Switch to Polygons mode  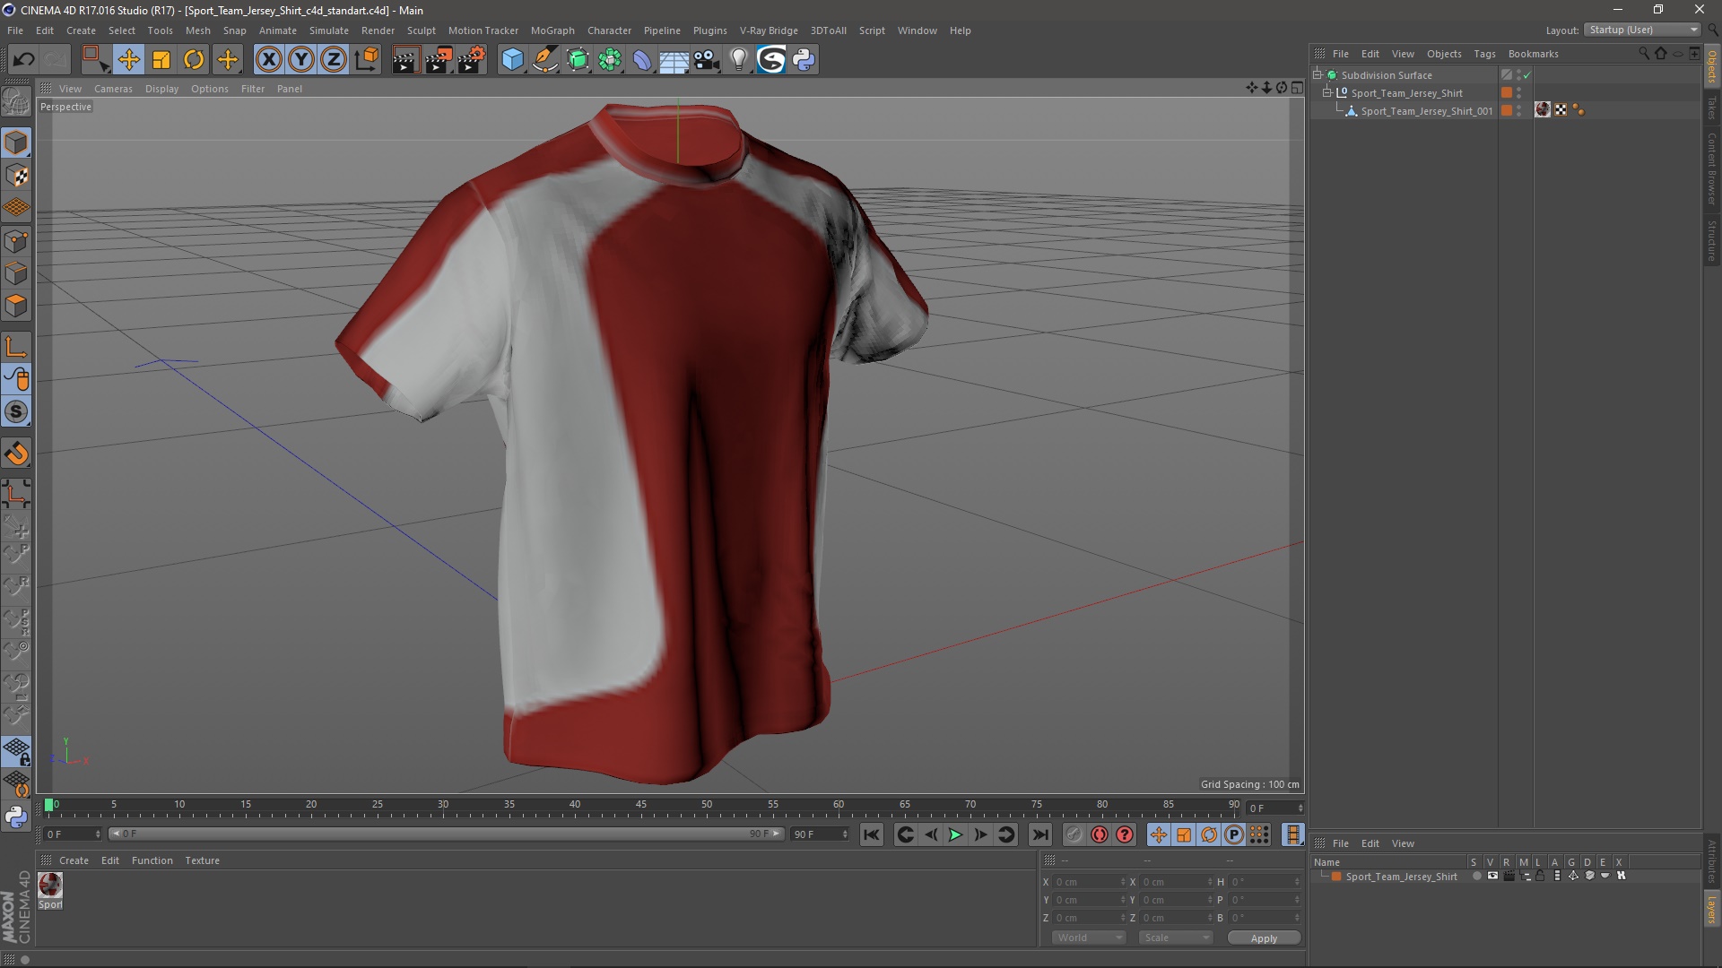tap(16, 306)
